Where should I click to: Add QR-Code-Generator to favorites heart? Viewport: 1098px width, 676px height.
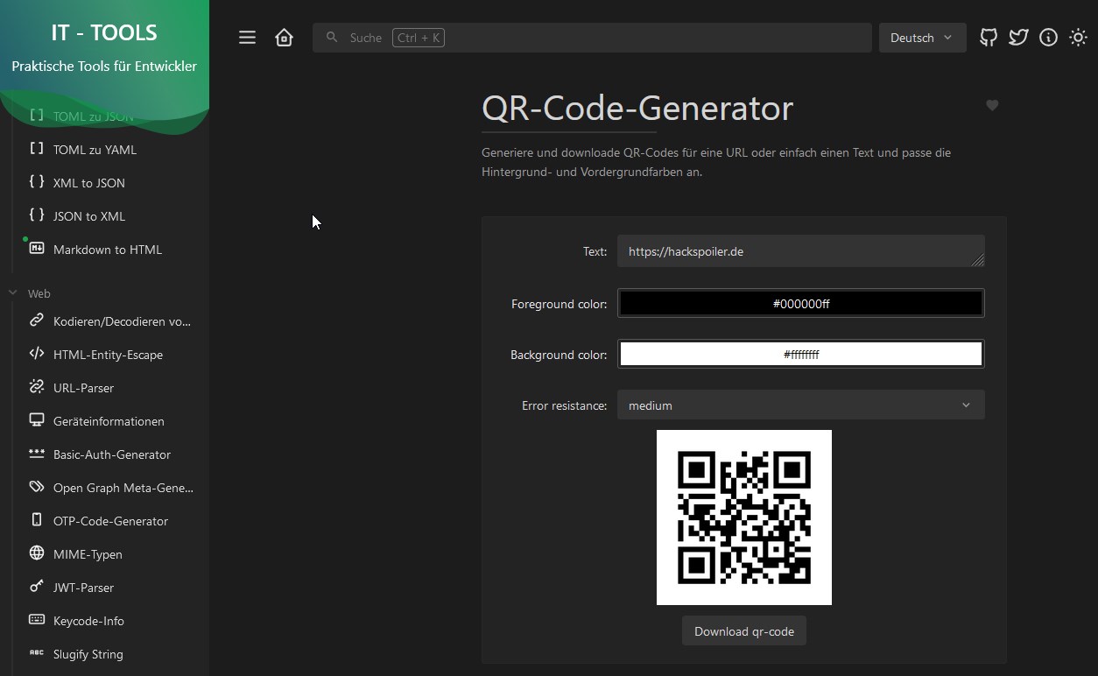click(992, 105)
